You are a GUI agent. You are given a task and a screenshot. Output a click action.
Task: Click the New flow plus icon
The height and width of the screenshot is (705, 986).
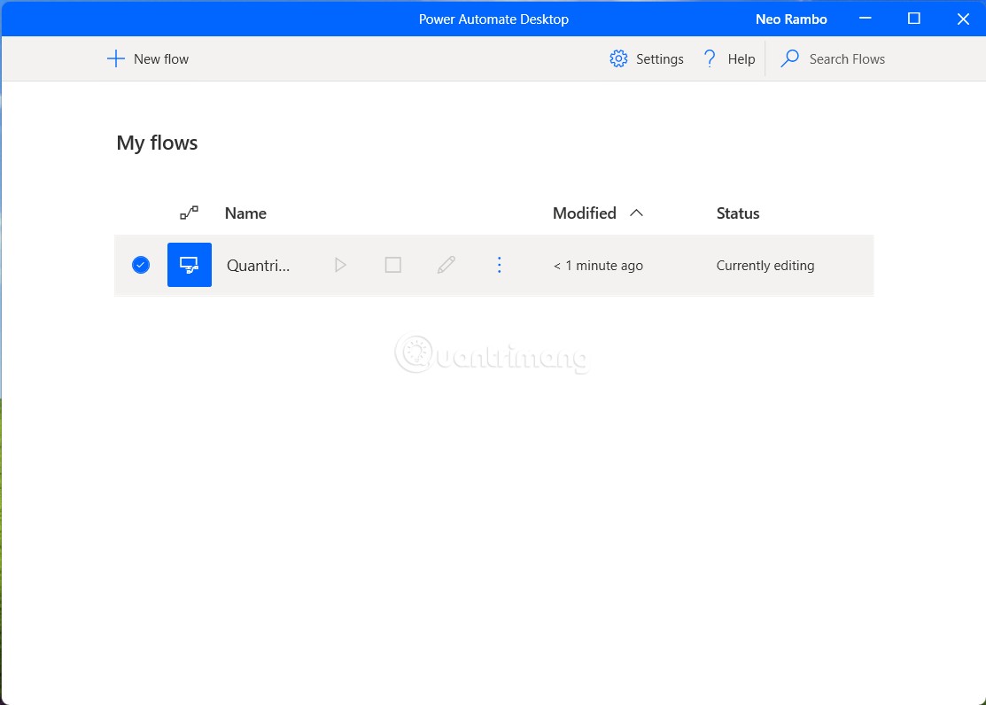[x=116, y=59]
